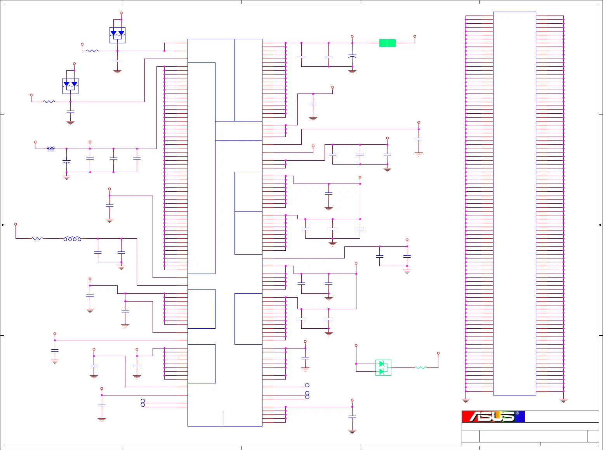The image size is (615, 475).
Task: Select the wide document name cell in title block
Action: pyautogui.click(x=533, y=436)
